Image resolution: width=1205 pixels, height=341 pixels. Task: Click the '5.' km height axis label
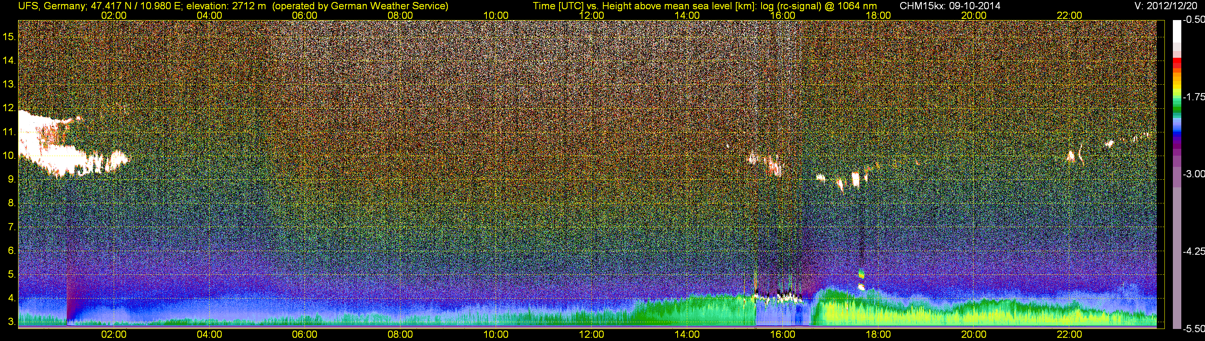[x=12, y=275]
